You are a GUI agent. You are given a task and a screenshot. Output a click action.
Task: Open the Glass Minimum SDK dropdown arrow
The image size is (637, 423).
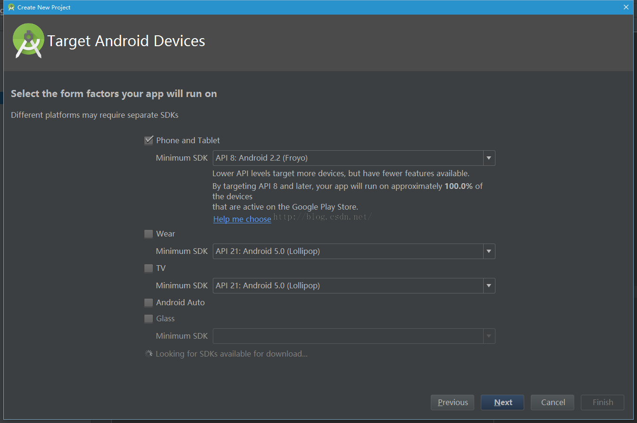[489, 336]
